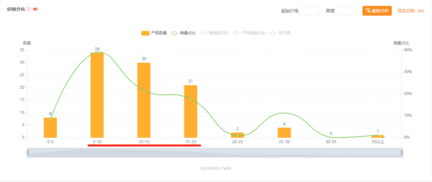
Task: Click the right handle of the zoom slider
Action: [402, 152]
